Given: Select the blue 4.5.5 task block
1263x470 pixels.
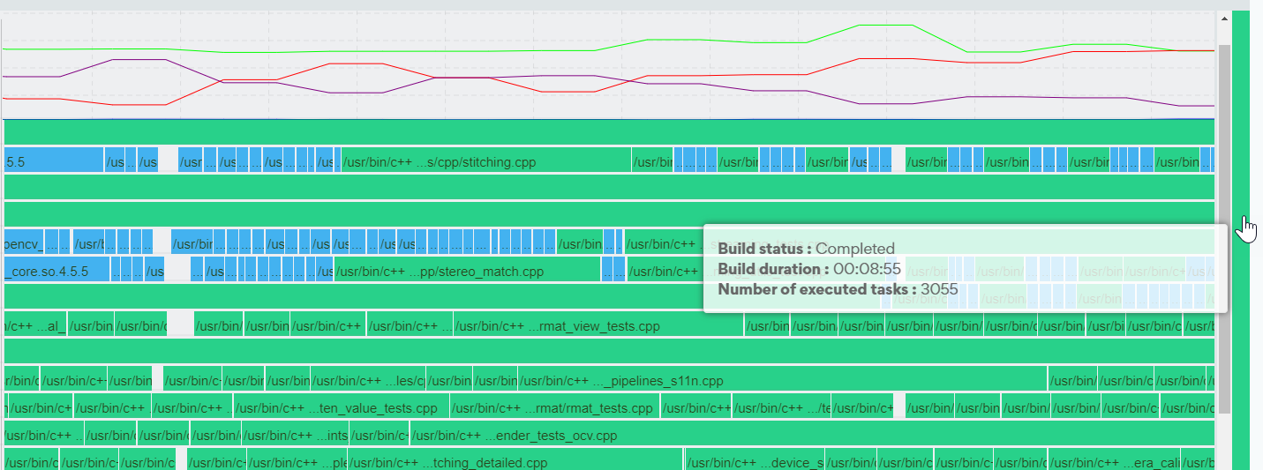Looking at the screenshot, I should pos(53,162).
